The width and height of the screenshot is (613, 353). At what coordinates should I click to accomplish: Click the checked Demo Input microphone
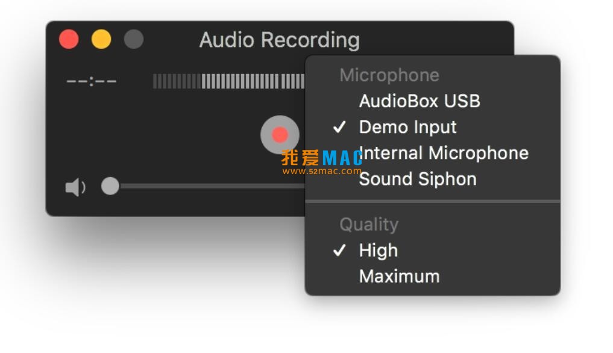tap(407, 127)
